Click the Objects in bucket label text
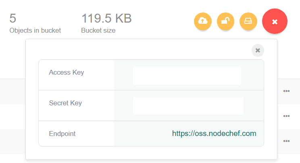300x163 pixels. 35,31
